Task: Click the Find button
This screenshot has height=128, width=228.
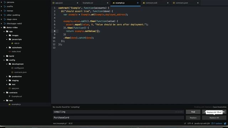Action: pos(193,112)
